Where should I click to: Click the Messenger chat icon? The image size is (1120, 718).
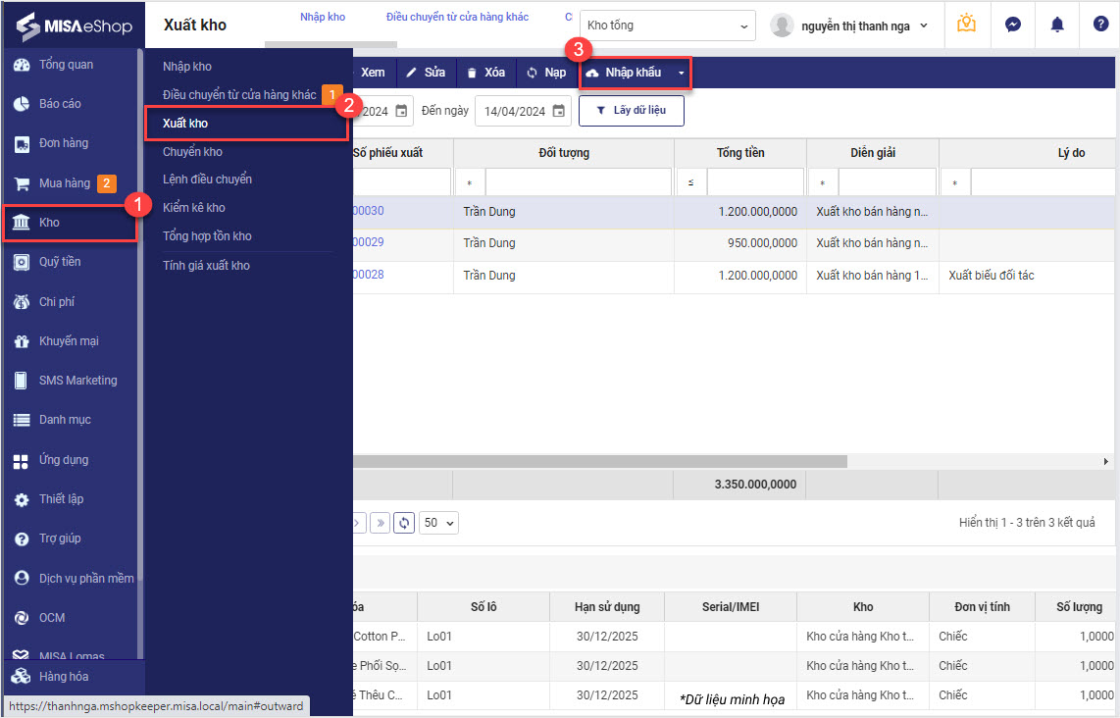click(x=1013, y=25)
